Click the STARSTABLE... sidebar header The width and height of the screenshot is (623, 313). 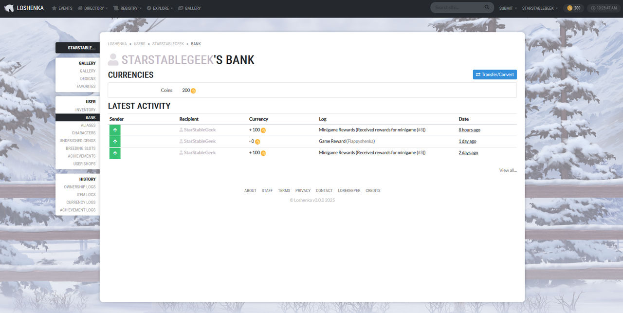point(78,48)
